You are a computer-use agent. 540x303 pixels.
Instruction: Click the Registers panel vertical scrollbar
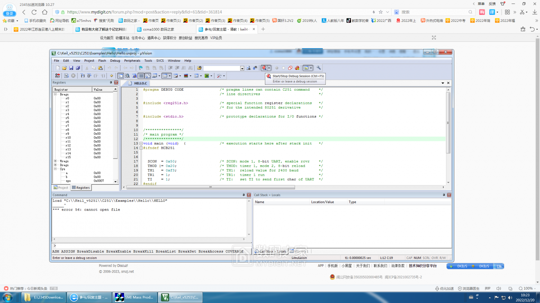click(115, 135)
